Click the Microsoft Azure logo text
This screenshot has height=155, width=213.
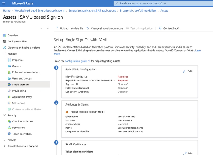click(23, 3)
